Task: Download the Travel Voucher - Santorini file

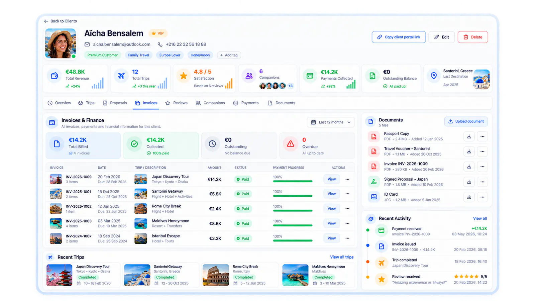Action: point(469,152)
